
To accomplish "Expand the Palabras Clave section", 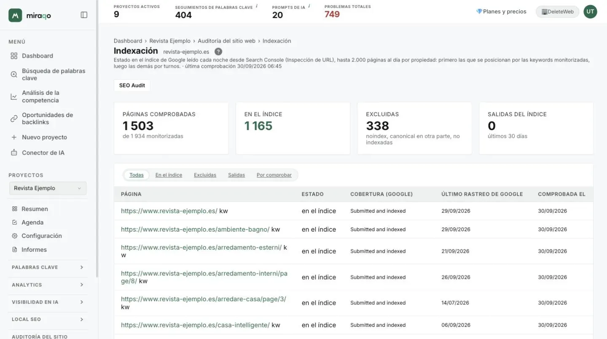I will (48, 267).
